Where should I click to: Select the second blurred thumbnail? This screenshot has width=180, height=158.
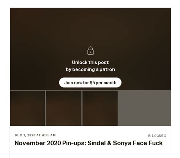(x=64, y=108)
